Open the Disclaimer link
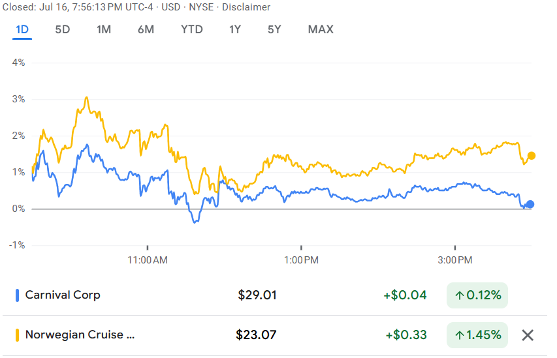The image size is (557, 358). (x=246, y=7)
